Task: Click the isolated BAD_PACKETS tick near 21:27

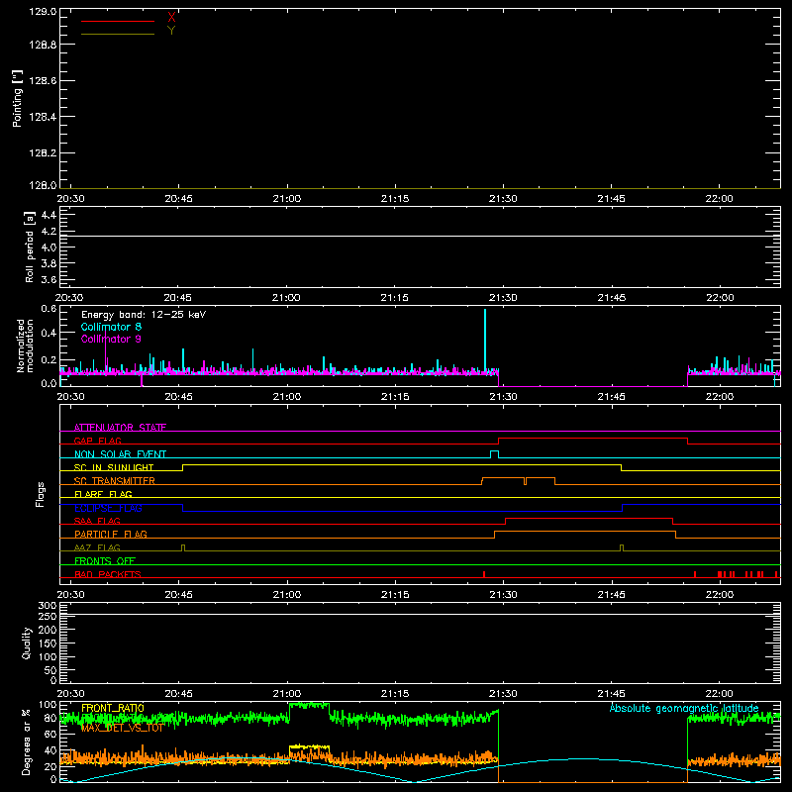Action: tap(484, 574)
